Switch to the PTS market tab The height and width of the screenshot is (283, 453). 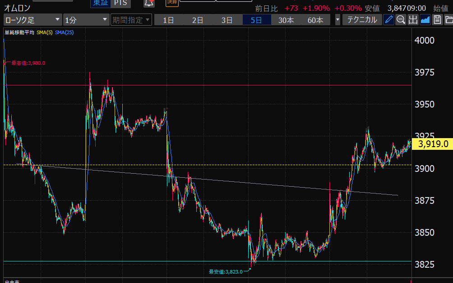click(x=121, y=3)
